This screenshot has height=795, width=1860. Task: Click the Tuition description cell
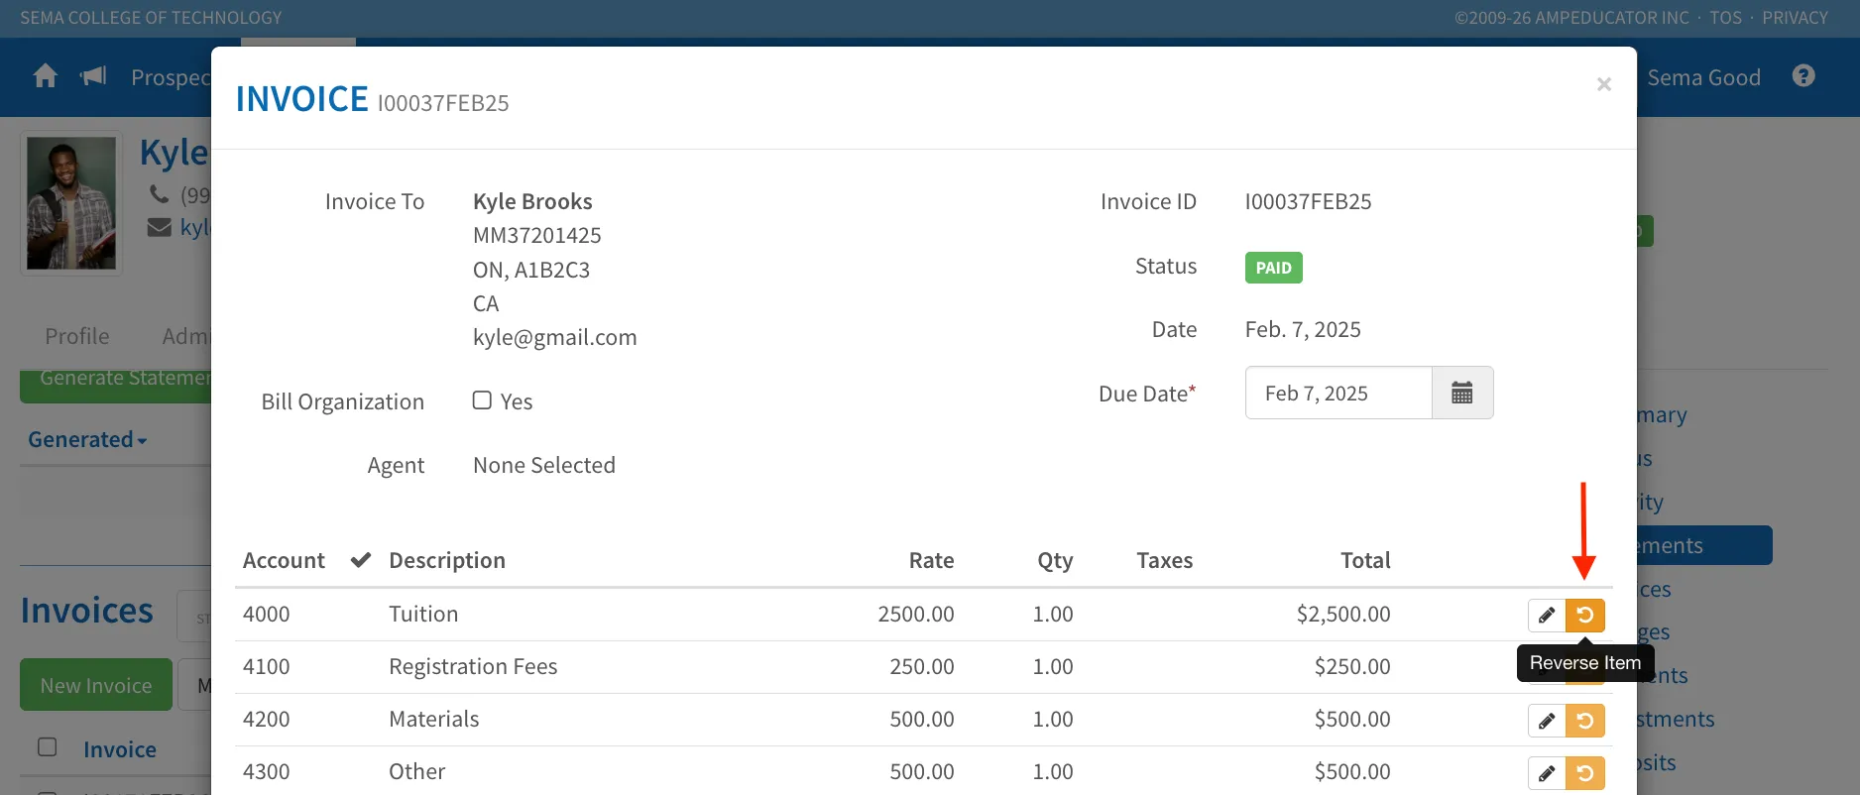tap(423, 615)
